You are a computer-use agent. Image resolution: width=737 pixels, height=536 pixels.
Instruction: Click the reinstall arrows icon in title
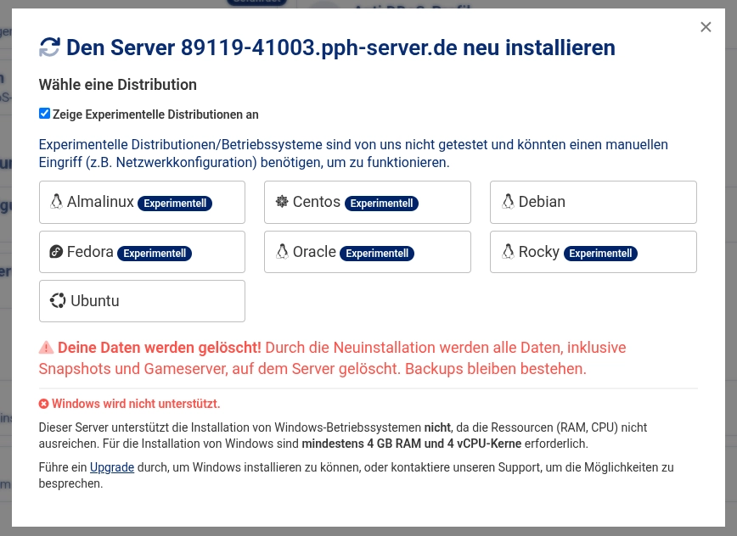click(49, 47)
